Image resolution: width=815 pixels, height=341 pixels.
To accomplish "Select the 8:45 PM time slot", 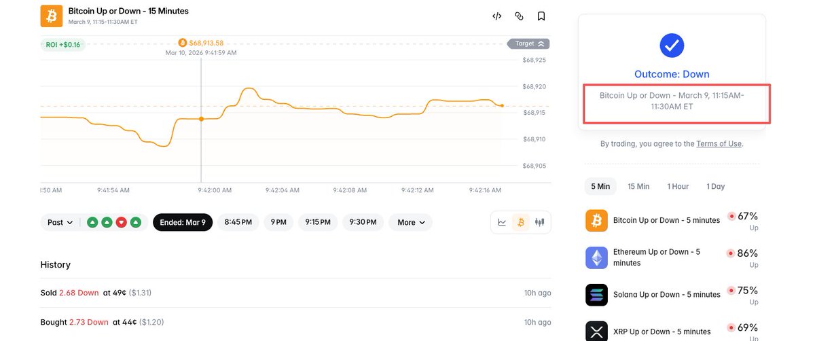I will (238, 222).
